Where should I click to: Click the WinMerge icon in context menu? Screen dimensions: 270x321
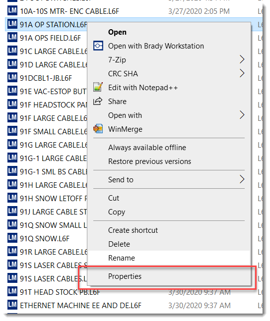[98, 129]
